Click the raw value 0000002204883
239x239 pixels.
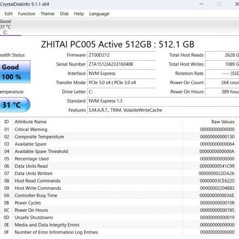click(217, 188)
